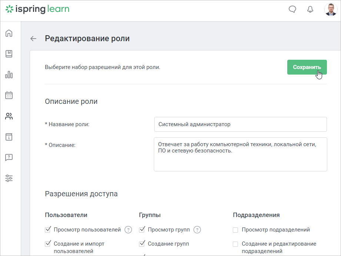
Task: Click the user profile avatar
Action: pos(331,9)
